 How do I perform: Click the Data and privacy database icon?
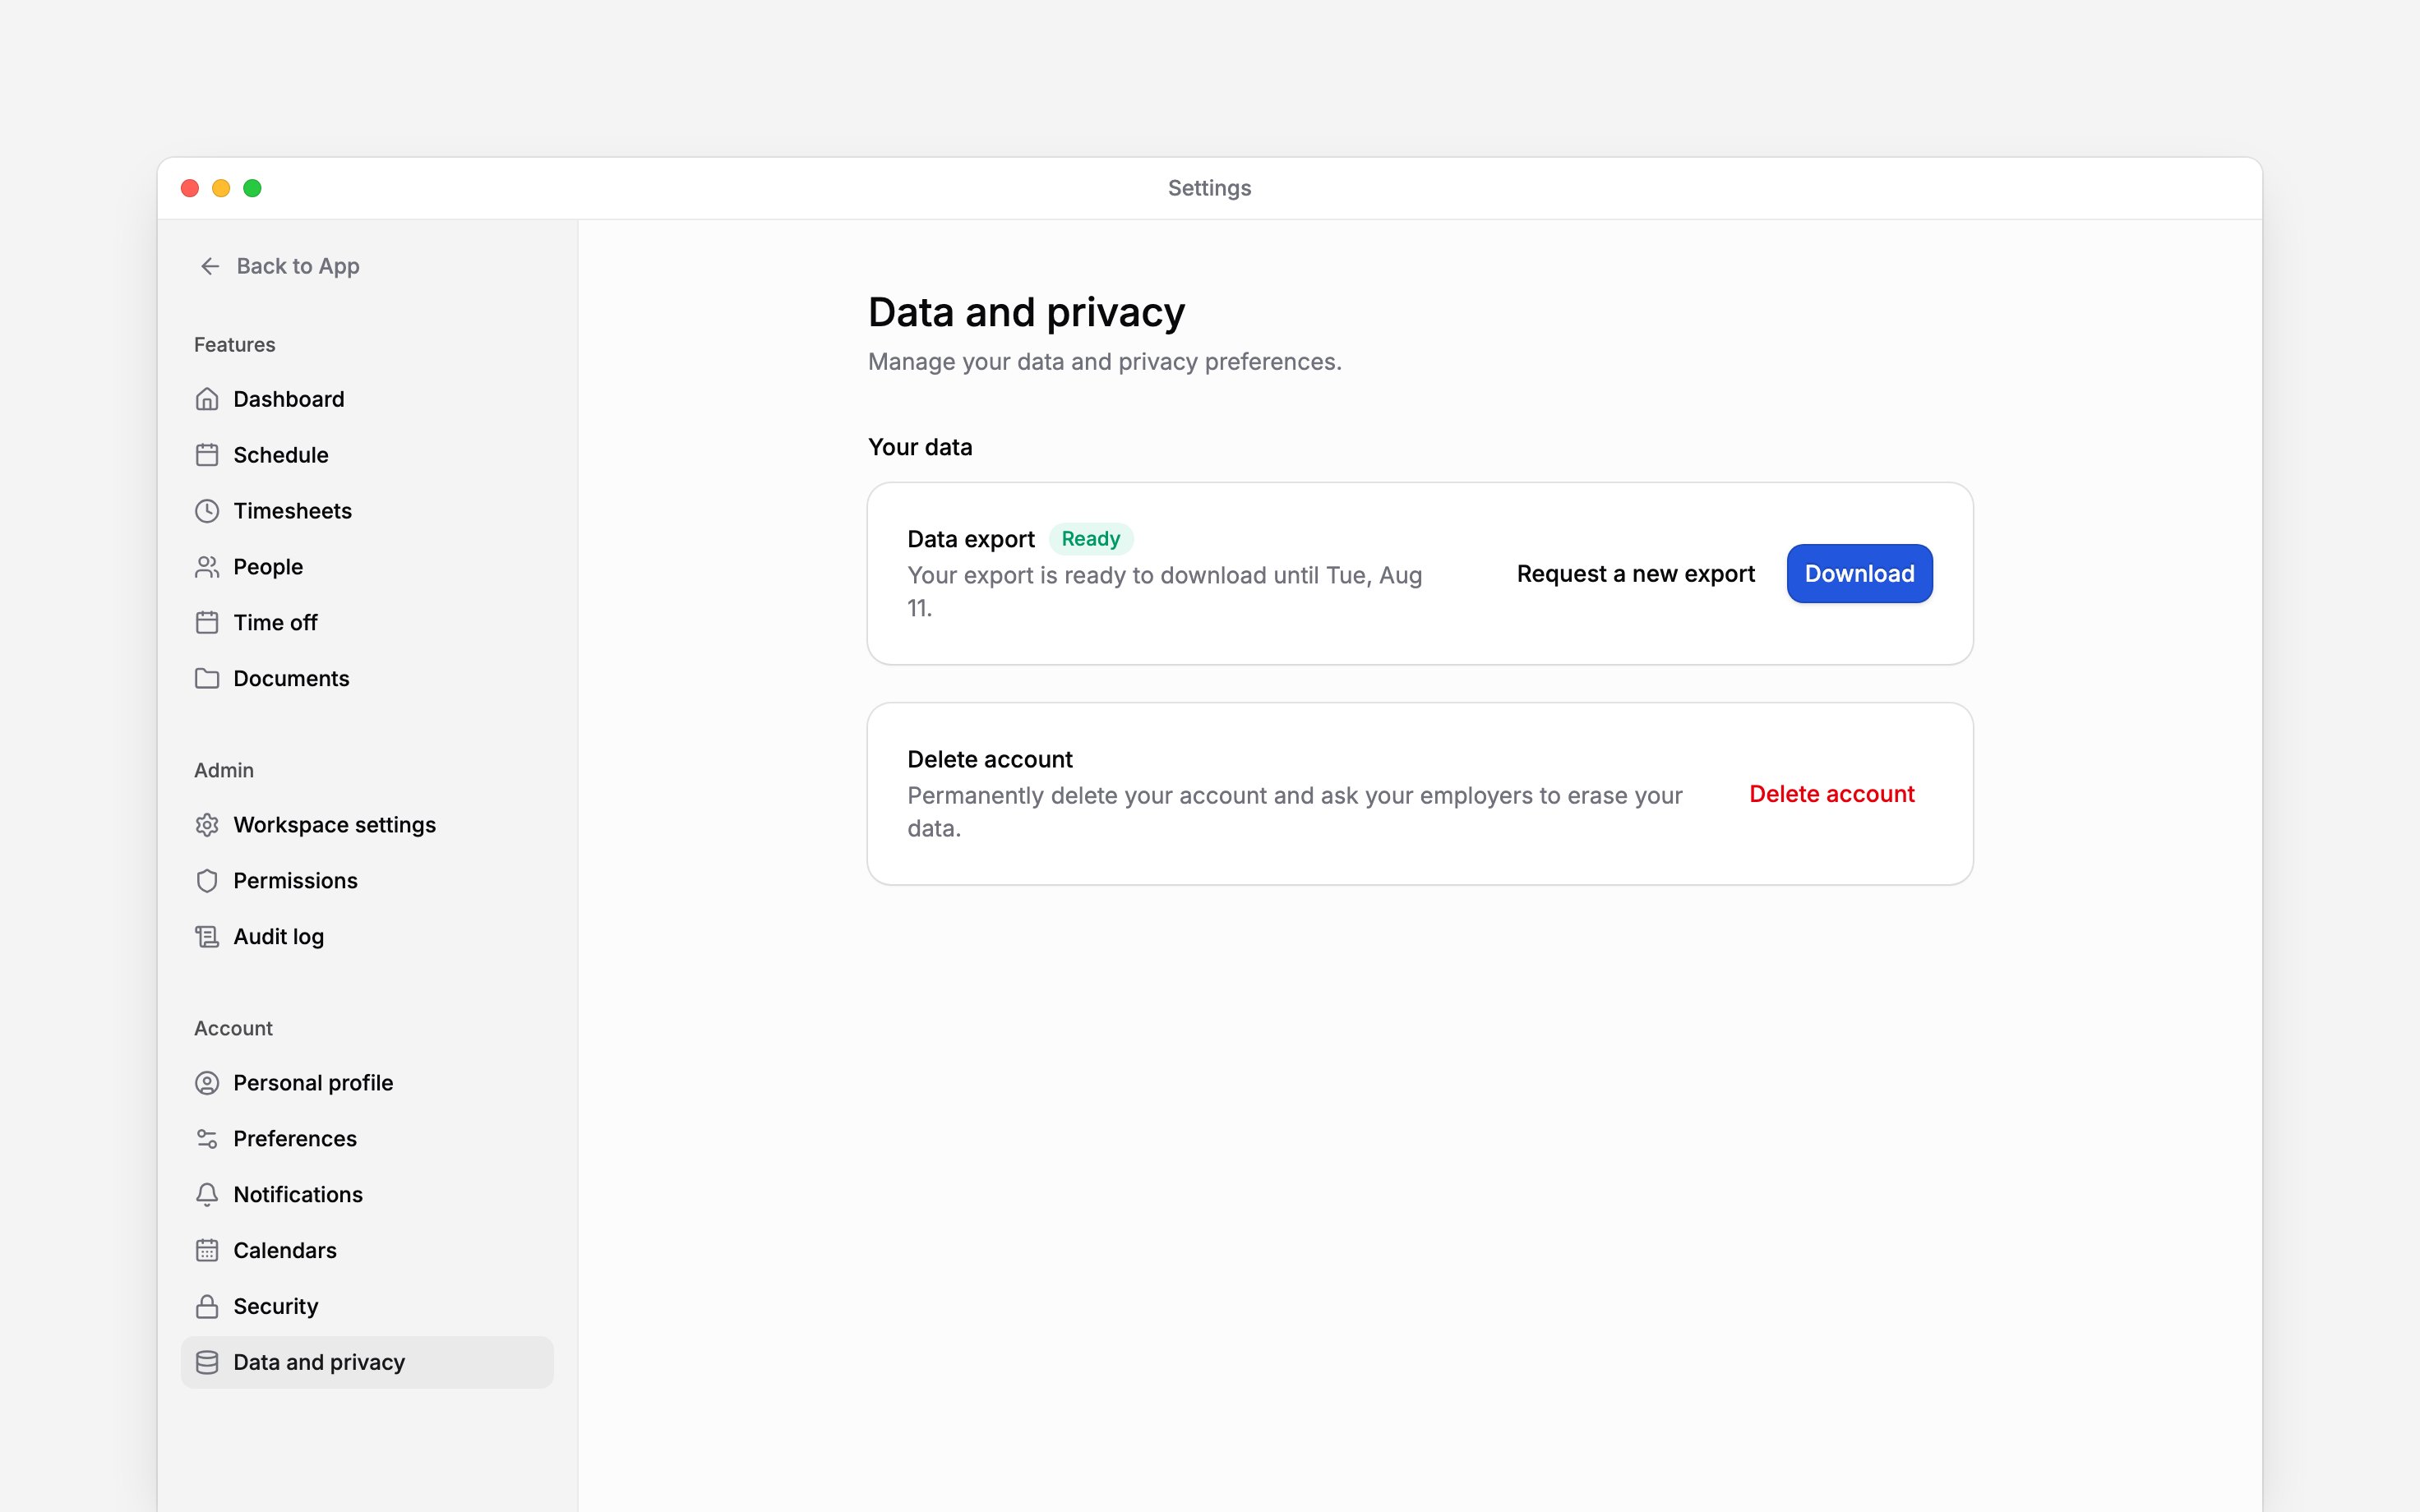tap(207, 1363)
